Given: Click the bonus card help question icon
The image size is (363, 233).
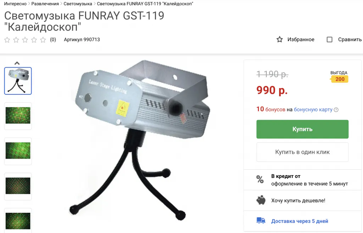Looking at the screenshot, I should (336, 110).
